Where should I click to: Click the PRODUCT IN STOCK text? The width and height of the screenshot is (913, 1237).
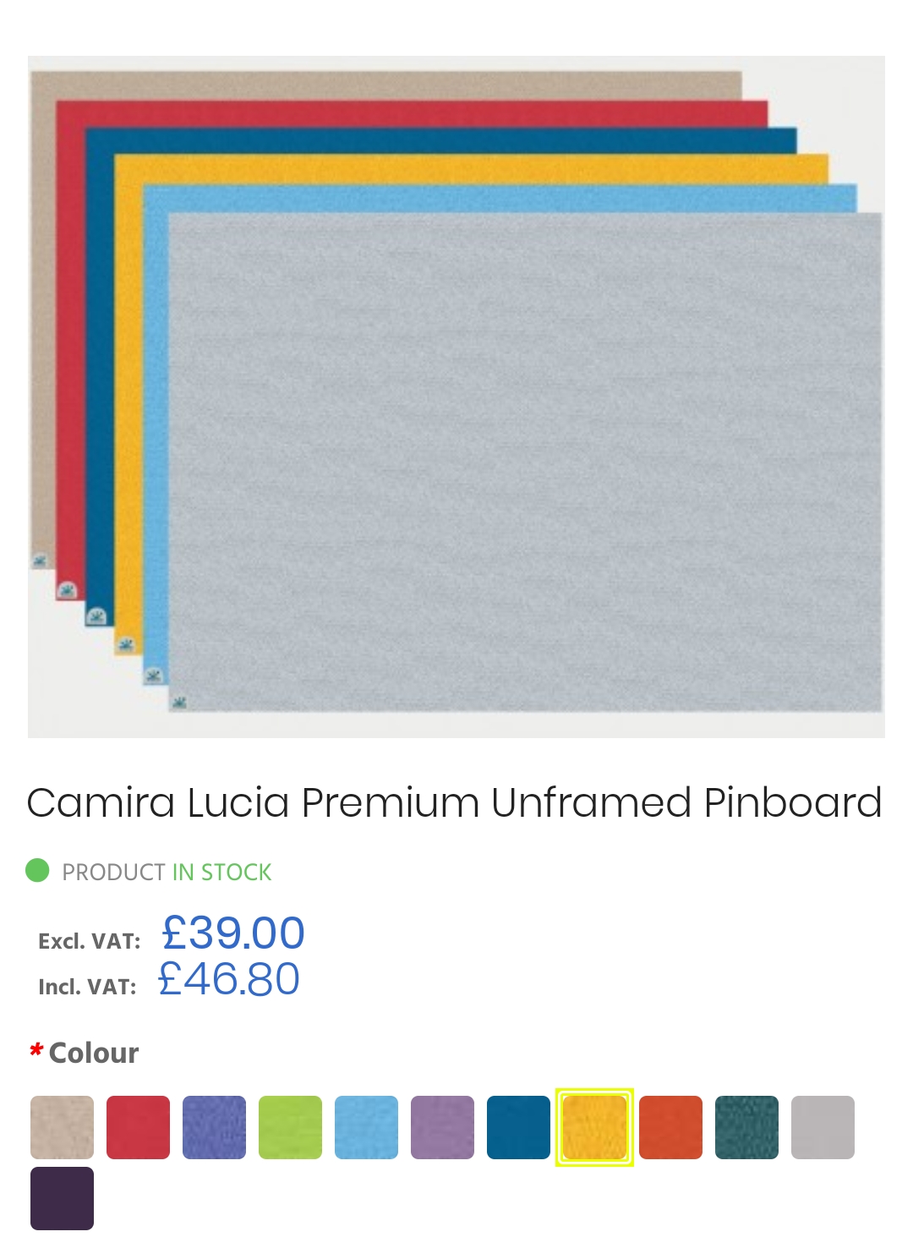coord(167,872)
